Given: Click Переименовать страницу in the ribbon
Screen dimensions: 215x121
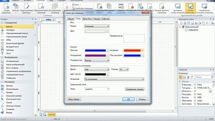Looking at the screenshot, I should (x=41, y=8).
